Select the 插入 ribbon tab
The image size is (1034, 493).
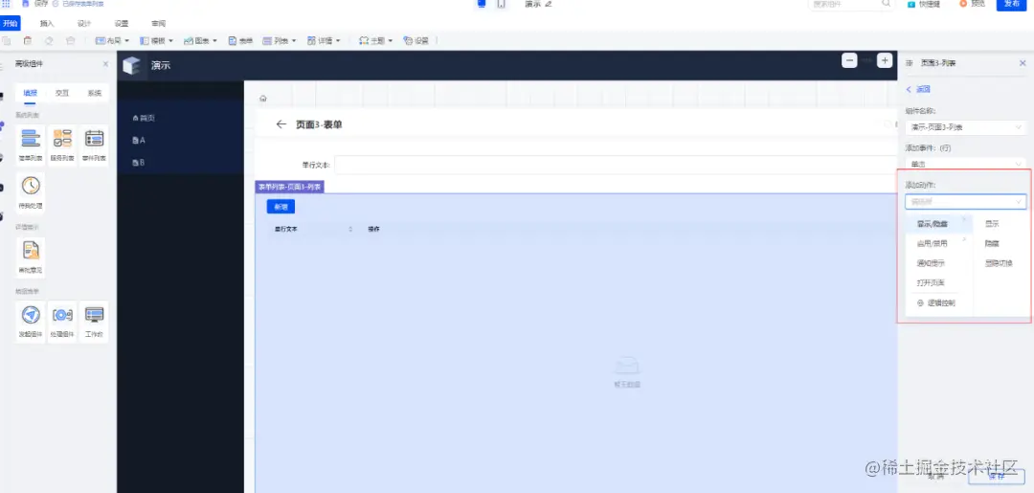click(47, 24)
